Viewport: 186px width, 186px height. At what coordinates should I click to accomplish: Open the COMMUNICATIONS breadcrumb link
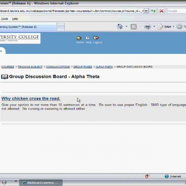58,67
